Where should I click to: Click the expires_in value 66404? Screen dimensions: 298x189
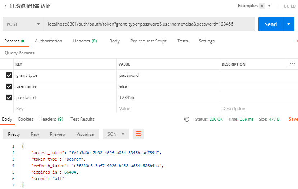pyautogui.click(x=70, y=172)
